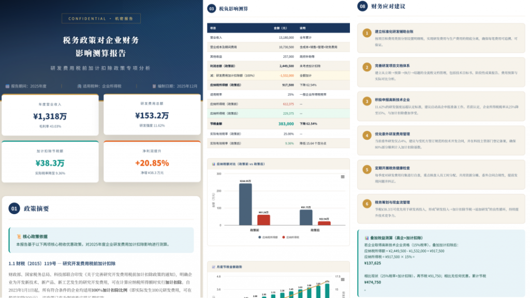Toggle the blue 应纳税所得额 legend series
Screen dimensions: 530x298
(x=268, y=237)
